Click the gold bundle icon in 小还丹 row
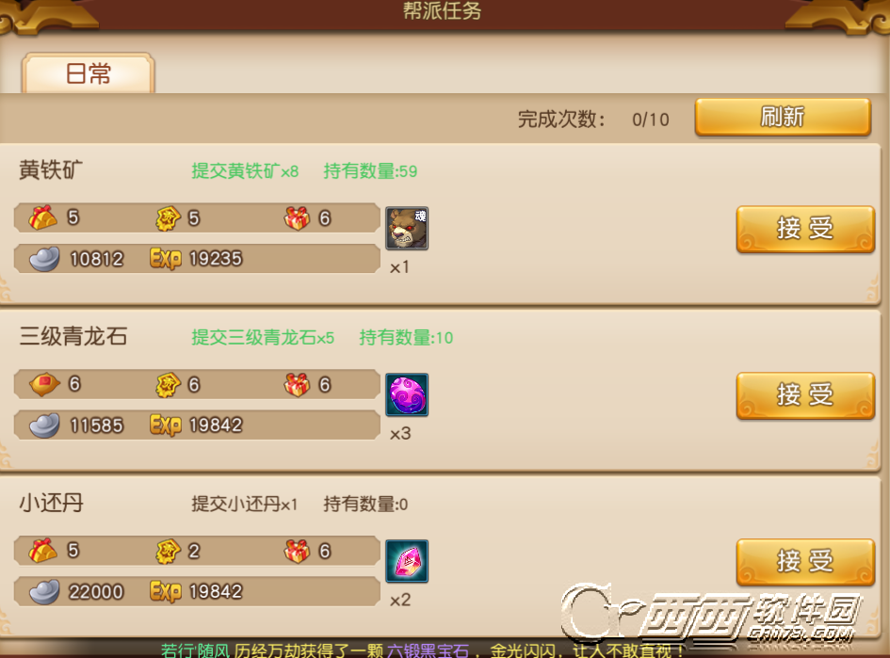 tap(43, 551)
